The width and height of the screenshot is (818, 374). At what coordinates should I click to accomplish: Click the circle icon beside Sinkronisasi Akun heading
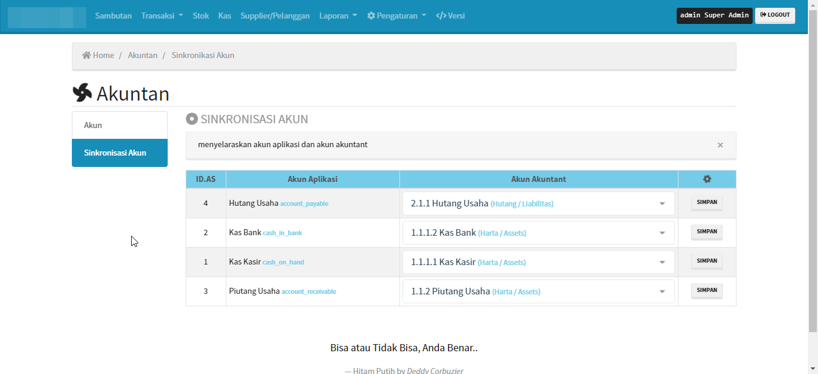[x=192, y=119]
